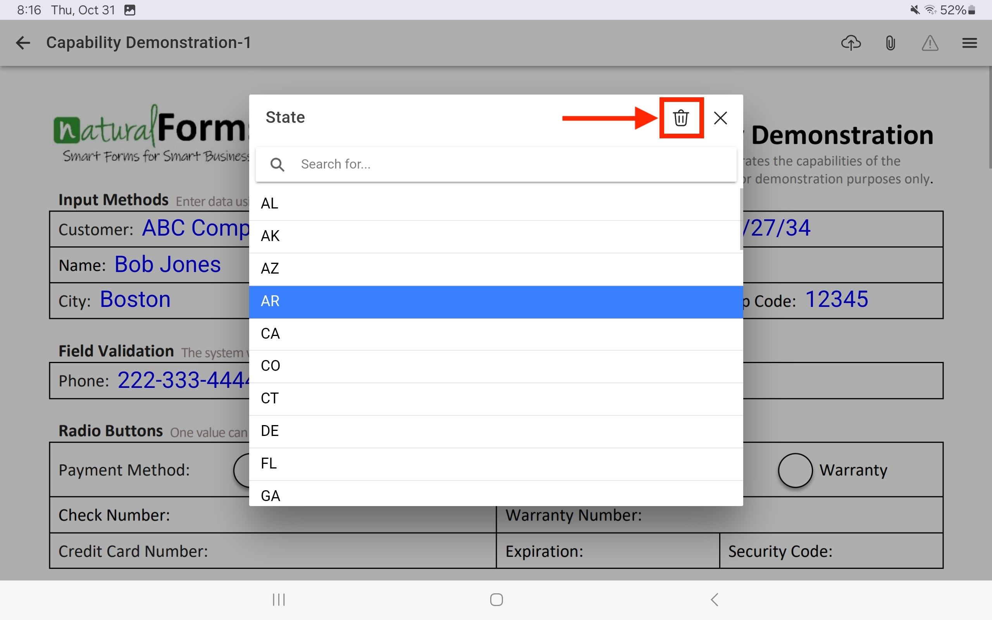Tap the Check Number field
This screenshot has height=620, width=992.
pos(272,515)
